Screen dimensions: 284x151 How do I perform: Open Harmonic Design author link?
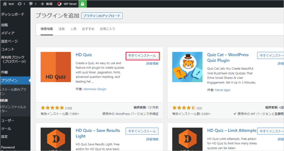(95, 89)
